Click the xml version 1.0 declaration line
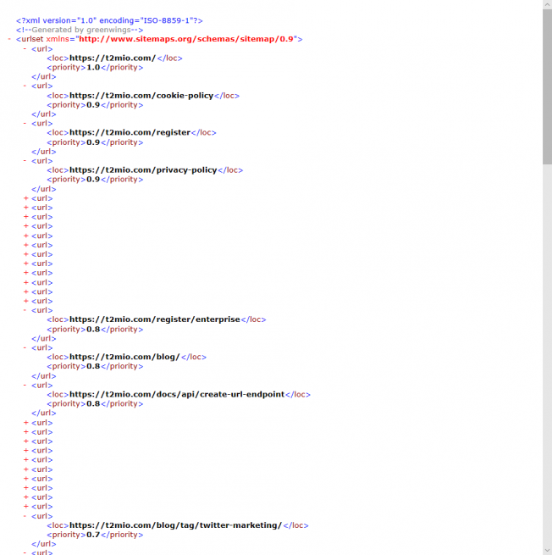 coord(109,20)
